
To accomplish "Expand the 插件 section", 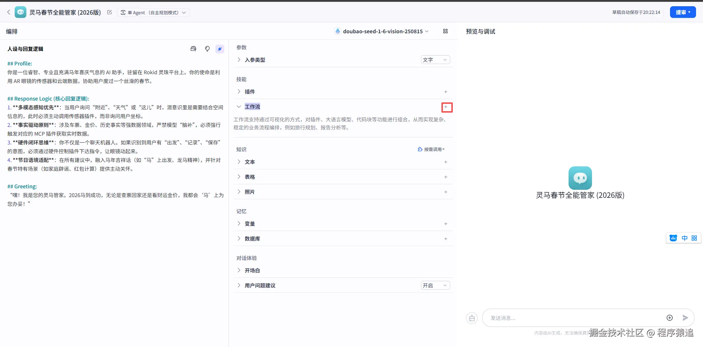I will (239, 91).
